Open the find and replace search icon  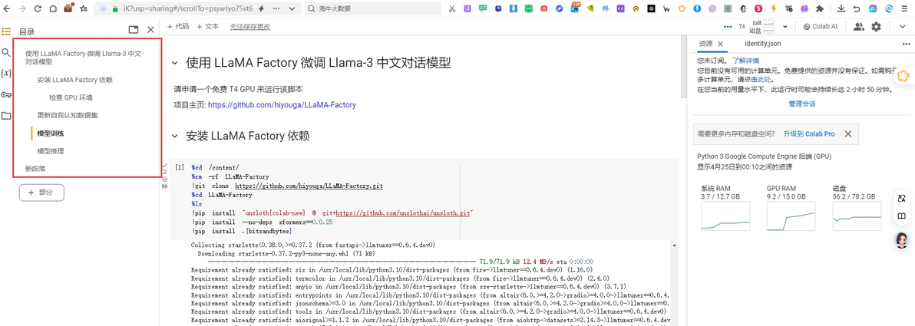6,52
